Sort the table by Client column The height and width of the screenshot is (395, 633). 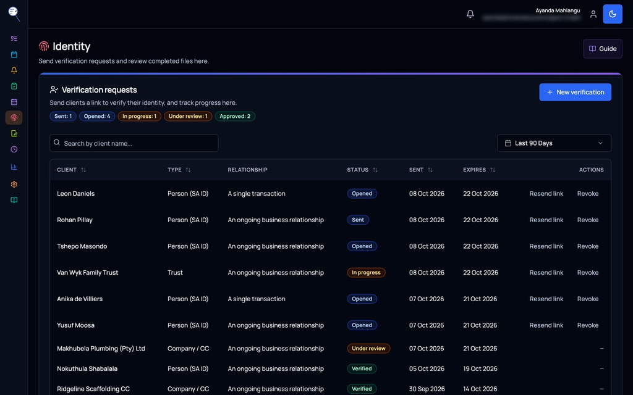[x=72, y=170]
